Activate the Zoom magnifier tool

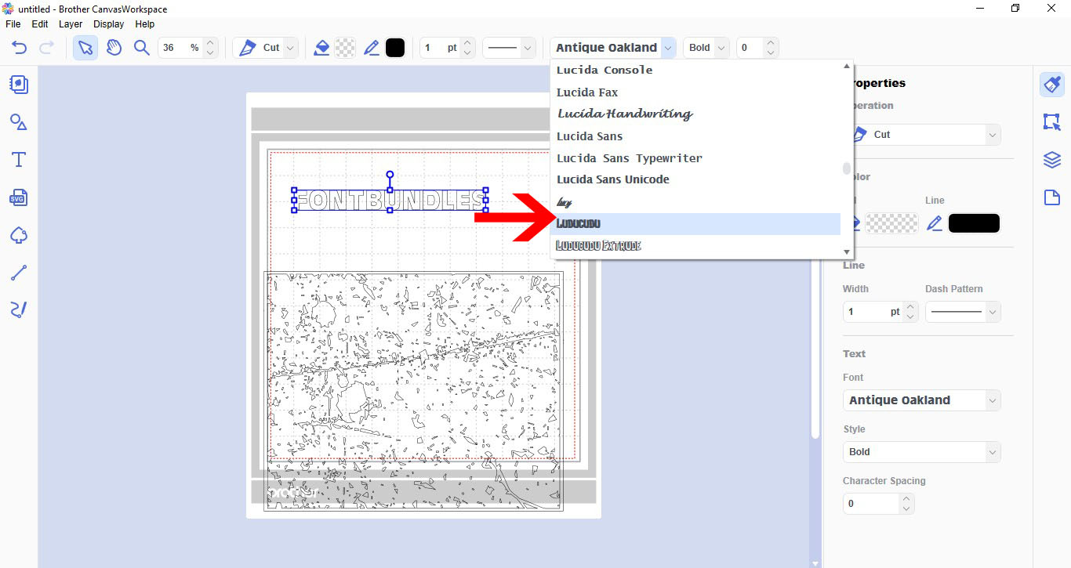point(142,47)
